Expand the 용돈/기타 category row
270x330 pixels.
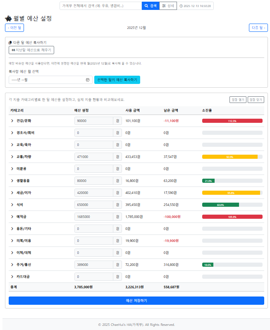point(12,229)
